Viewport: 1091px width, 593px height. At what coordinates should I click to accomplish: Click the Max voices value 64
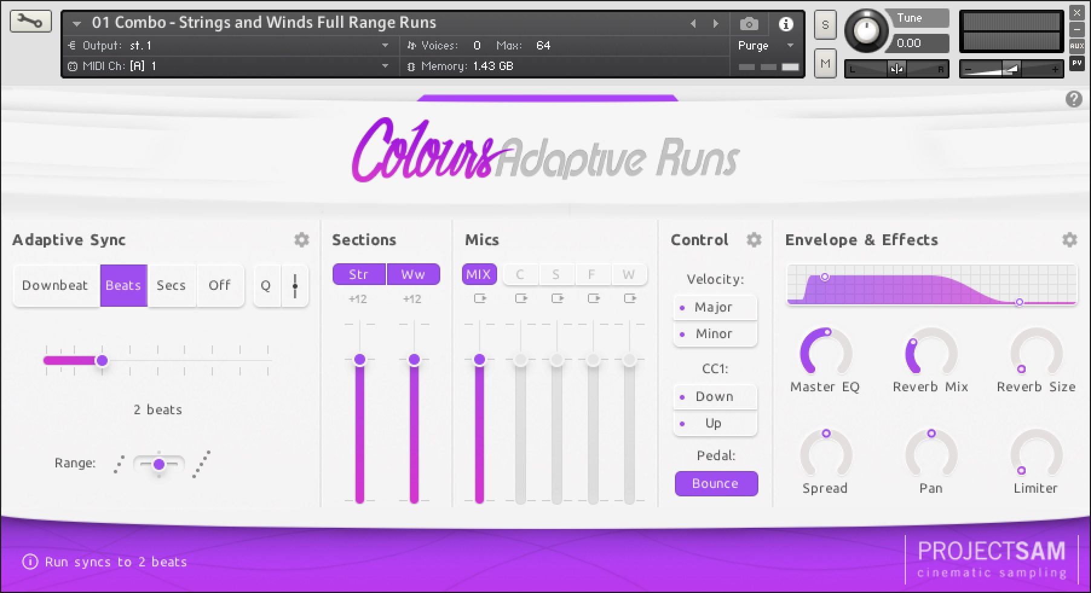tap(543, 45)
